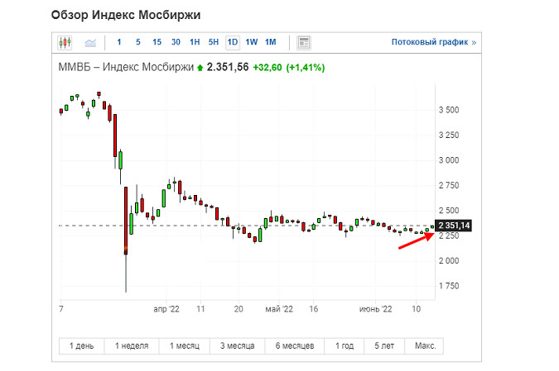Click the ММВБ – Индекс Мосбиржи title
The width and height of the screenshot is (559, 371).
(x=126, y=67)
